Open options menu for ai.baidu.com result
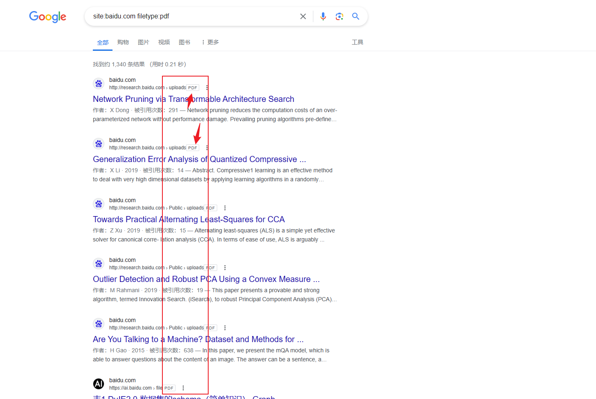 tap(183, 388)
